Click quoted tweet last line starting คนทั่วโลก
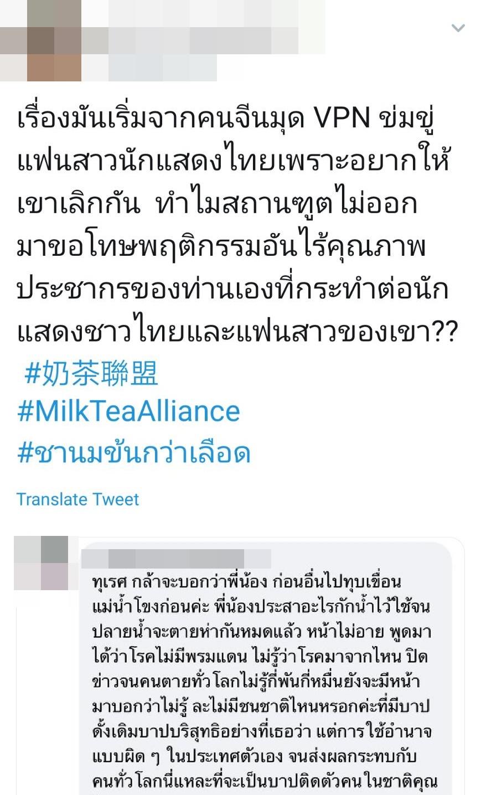 coord(265,781)
